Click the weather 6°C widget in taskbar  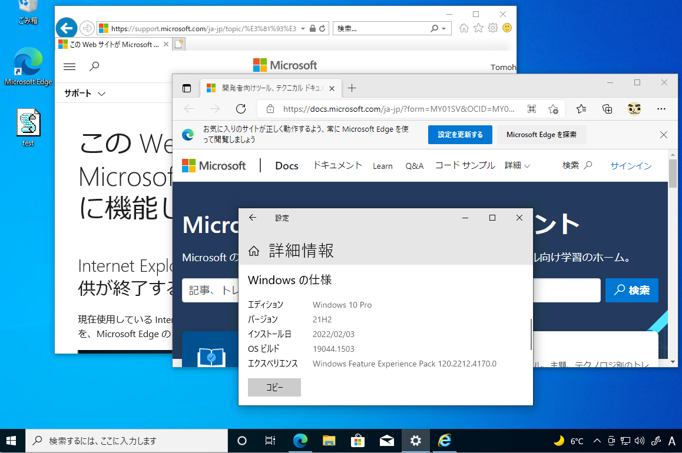(x=568, y=441)
